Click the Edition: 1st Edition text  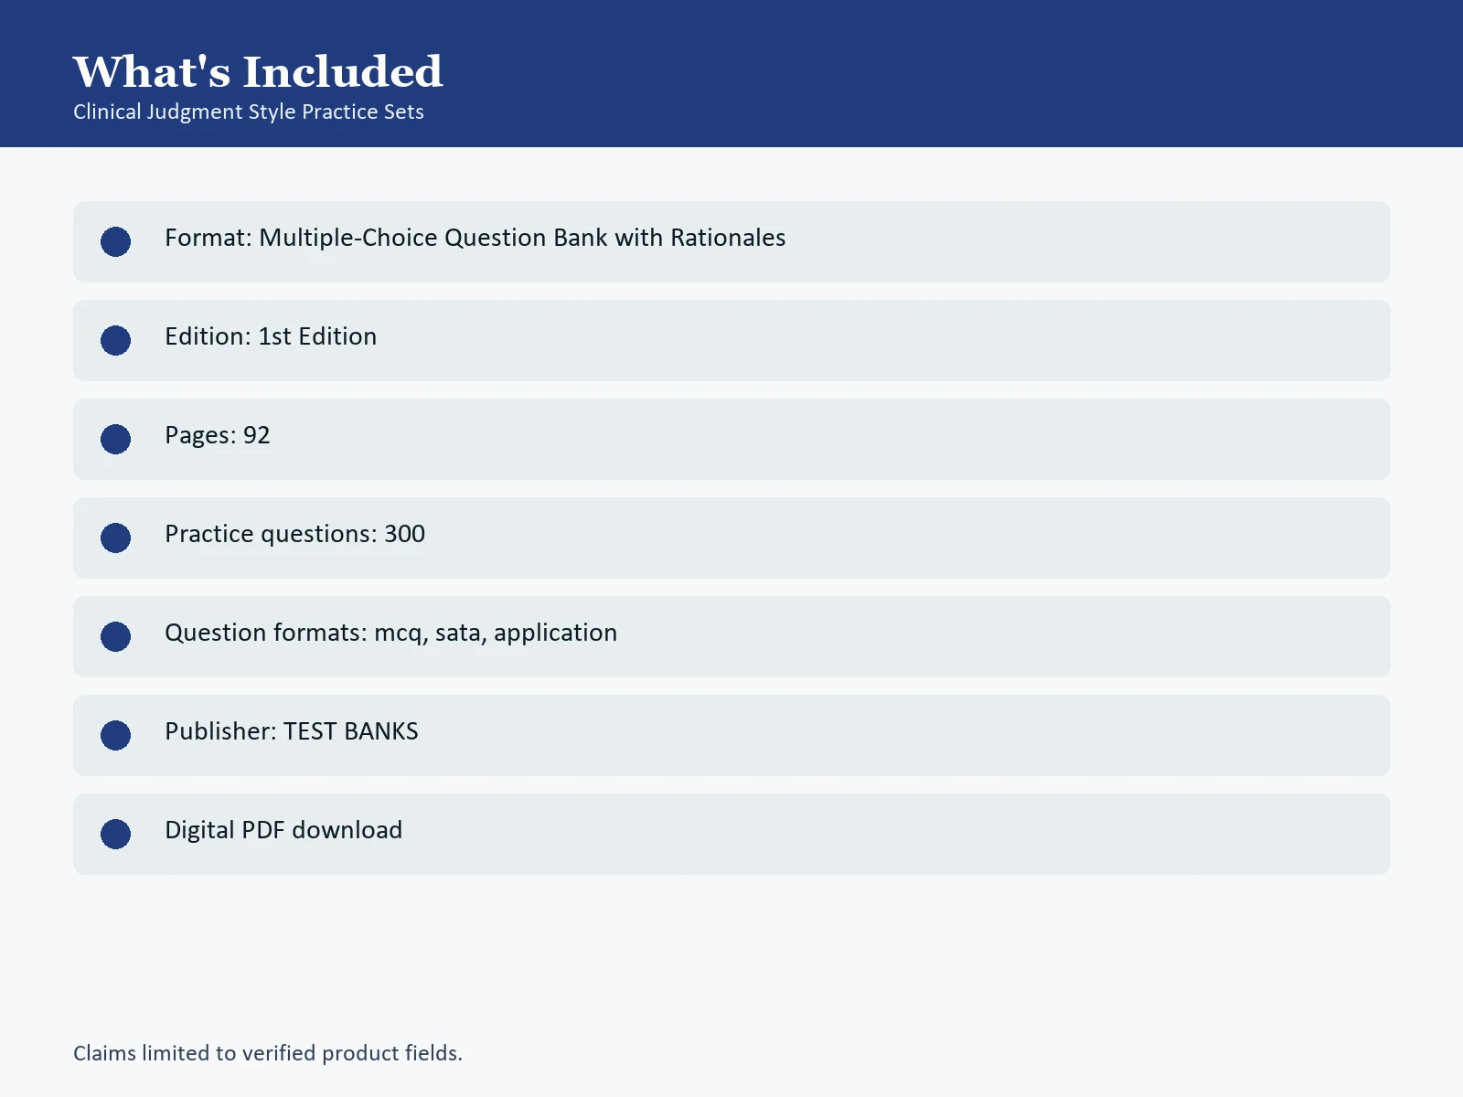[271, 336]
